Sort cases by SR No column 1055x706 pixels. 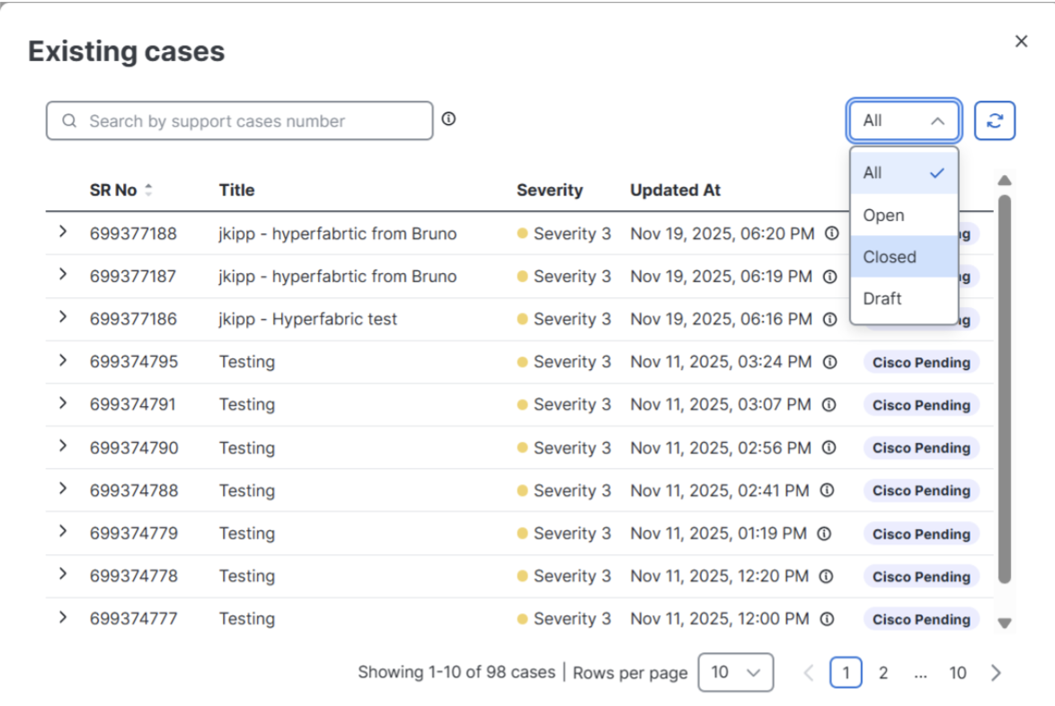[148, 190]
